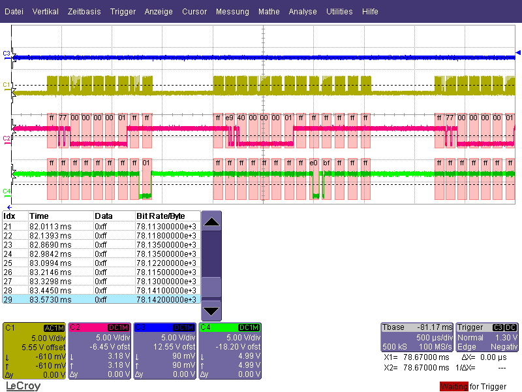The image size is (522, 392).
Task: Click the blue trigger delay arrow below grid
Action: click(9, 207)
